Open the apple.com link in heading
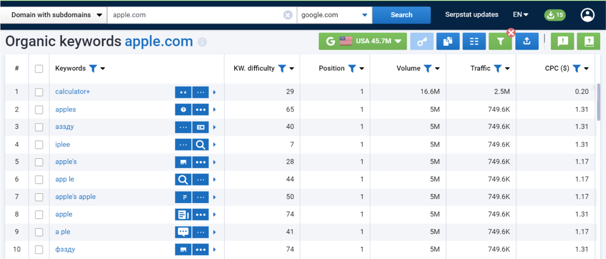Screen dimensions: 606x259 [159, 42]
